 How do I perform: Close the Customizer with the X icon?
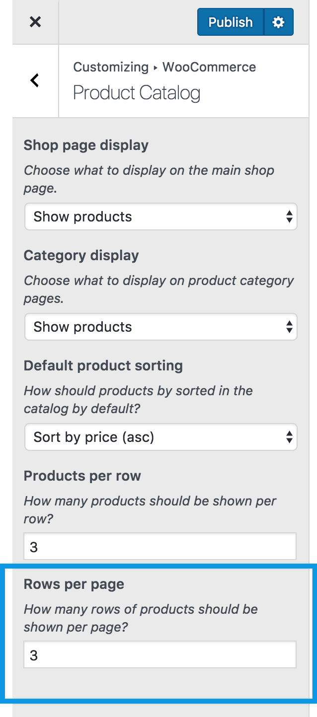click(x=35, y=22)
